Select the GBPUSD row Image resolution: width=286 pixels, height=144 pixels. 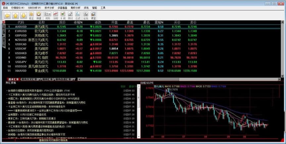(x=143, y=36)
